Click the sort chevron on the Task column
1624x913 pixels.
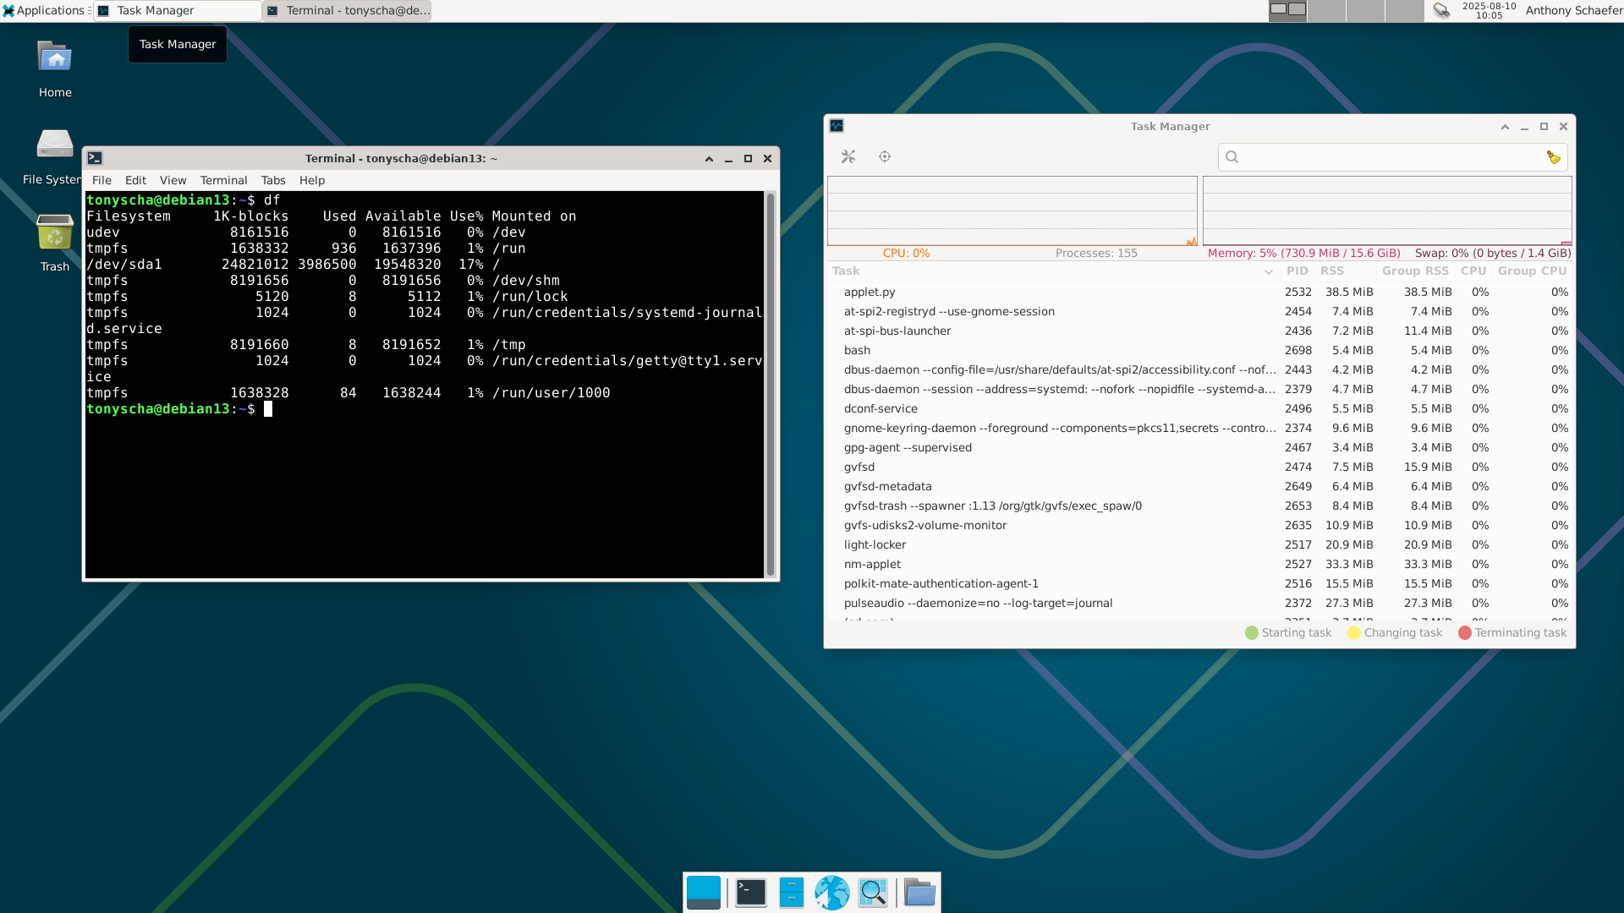[x=1269, y=271]
